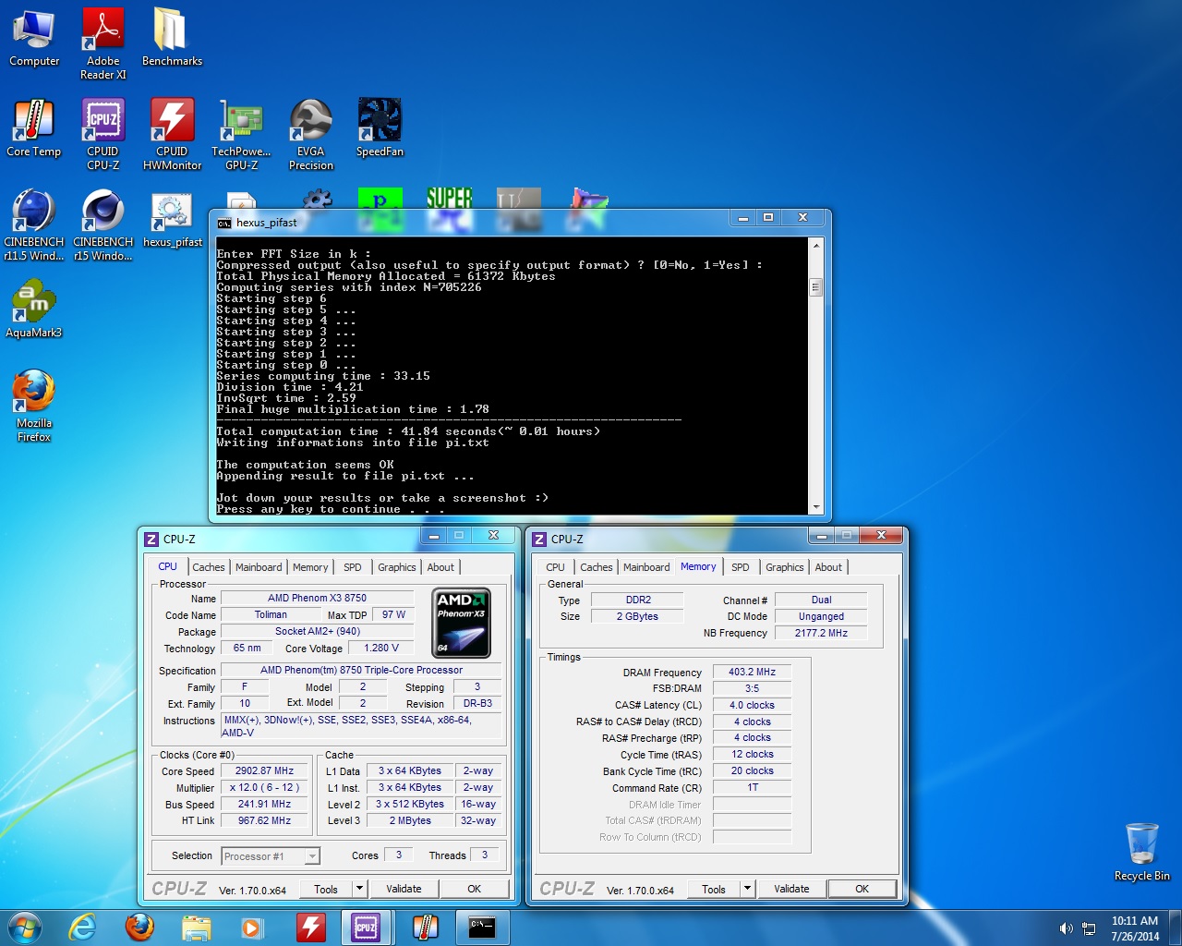The width and height of the screenshot is (1182, 946).
Task: Open hexus_pifast desktop shortcut
Action: click(172, 219)
